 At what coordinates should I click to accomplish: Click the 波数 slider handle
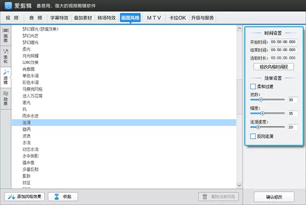point(261,100)
